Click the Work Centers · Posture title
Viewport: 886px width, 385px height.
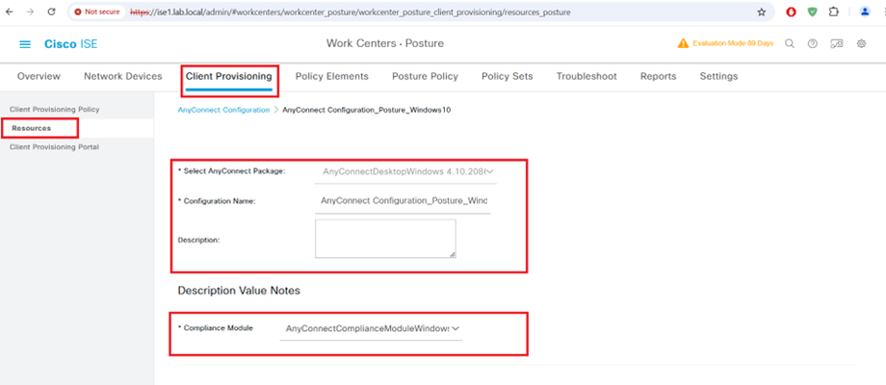coord(385,43)
